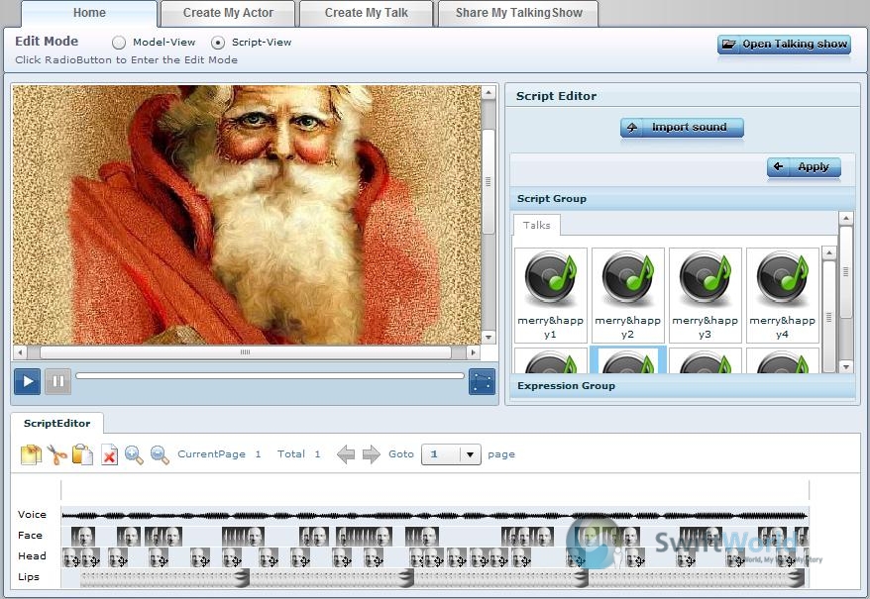Image resolution: width=870 pixels, height=599 pixels.
Task: Select the ScriptEditor tab
Action: pyautogui.click(x=56, y=423)
